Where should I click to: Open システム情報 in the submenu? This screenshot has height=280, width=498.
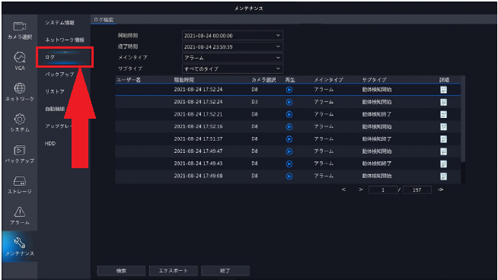pos(59,23)
